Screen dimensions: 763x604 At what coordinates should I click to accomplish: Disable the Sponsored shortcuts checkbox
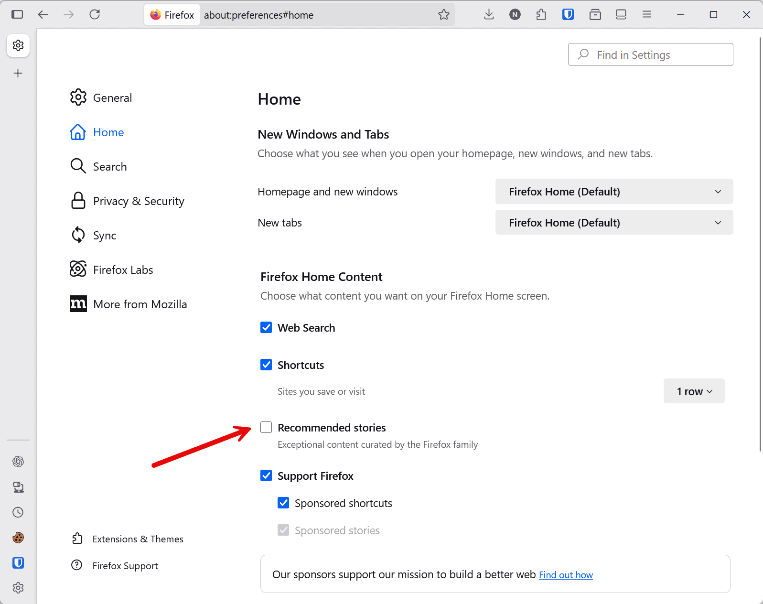[x=283, y=503]
